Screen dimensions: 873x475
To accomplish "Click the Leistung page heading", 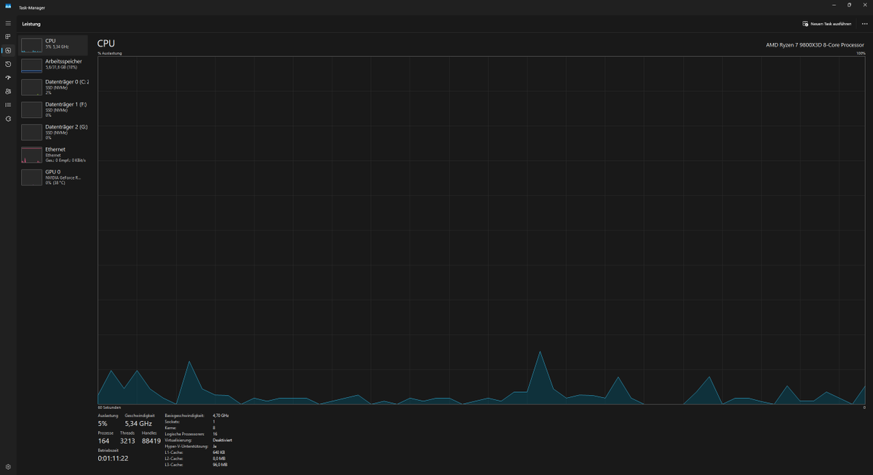I will click(x=31, y=24).
